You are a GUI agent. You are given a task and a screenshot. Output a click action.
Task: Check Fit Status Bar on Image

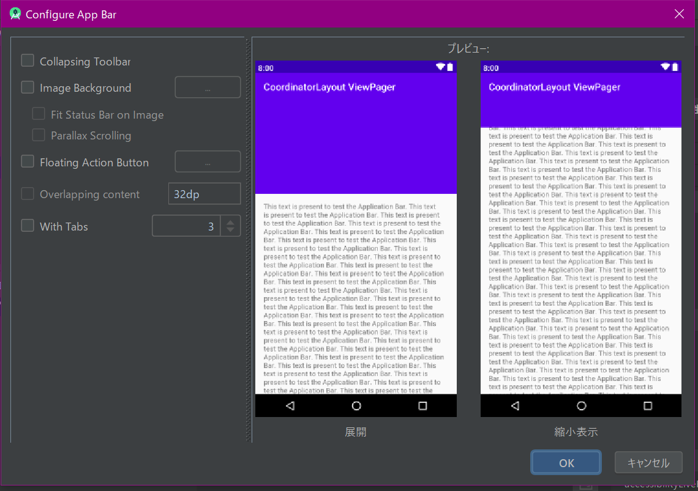click(x=39, y=114)
